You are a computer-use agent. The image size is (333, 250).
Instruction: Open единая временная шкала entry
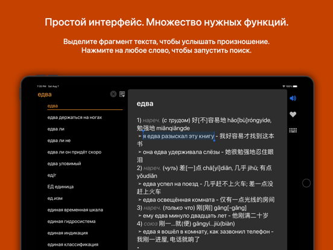pos(75,210)
